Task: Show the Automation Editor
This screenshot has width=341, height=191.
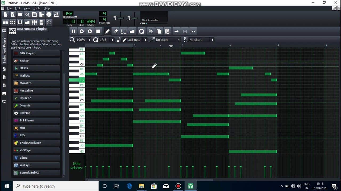Action: click(27, 22)
